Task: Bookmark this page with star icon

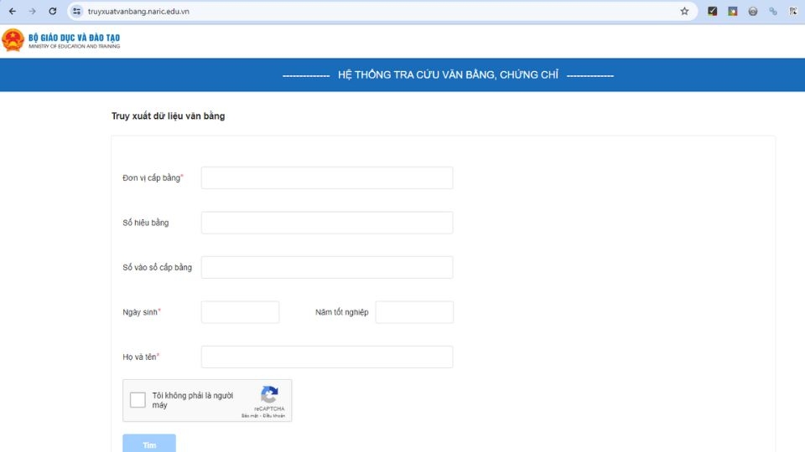Action: tap(684, 11)
